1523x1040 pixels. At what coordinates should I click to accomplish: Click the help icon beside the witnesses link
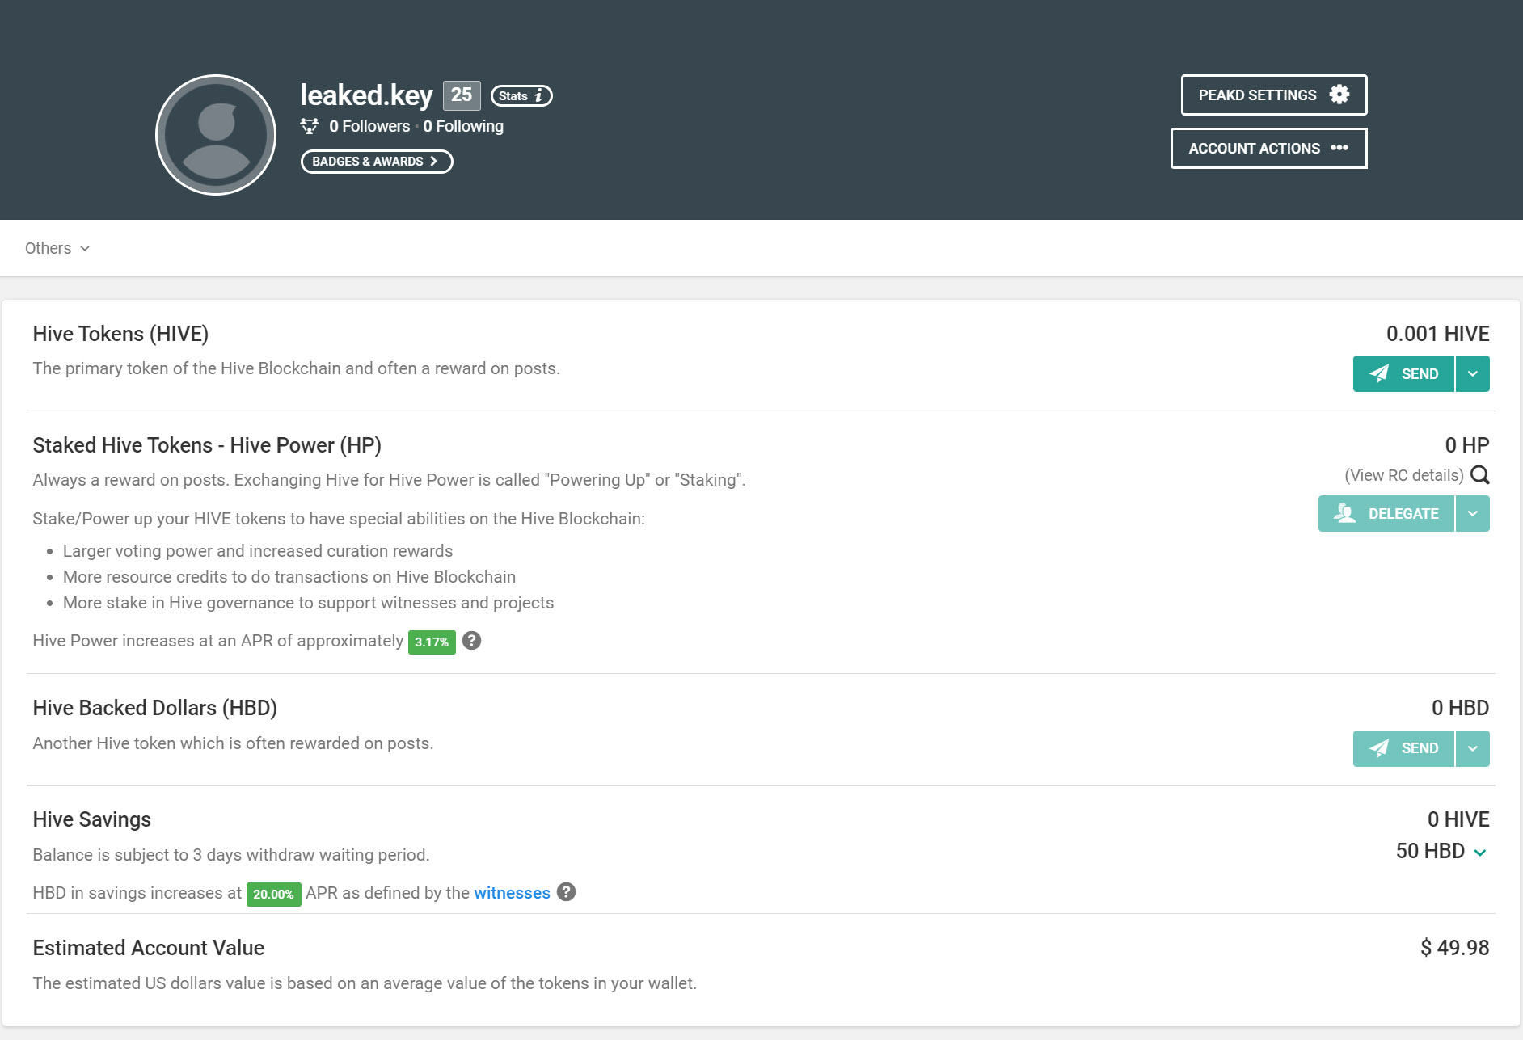[x=567, y=892]
